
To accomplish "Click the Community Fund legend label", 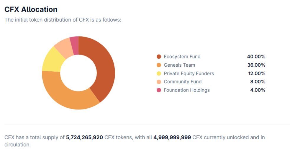I will pyautogui.click(x=183, y=82).
